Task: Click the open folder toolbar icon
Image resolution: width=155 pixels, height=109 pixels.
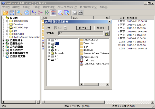Action: [x=5, y=13]
